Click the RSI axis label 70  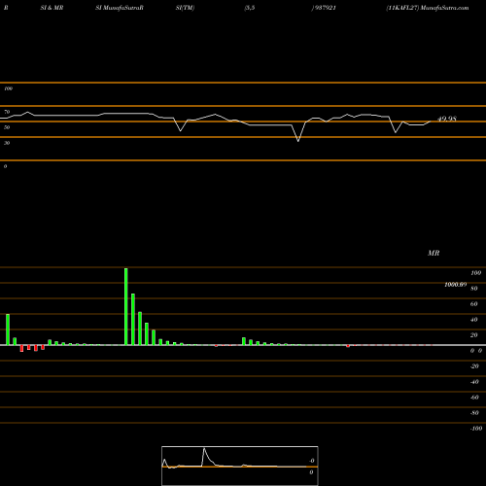tap(7, 112)
